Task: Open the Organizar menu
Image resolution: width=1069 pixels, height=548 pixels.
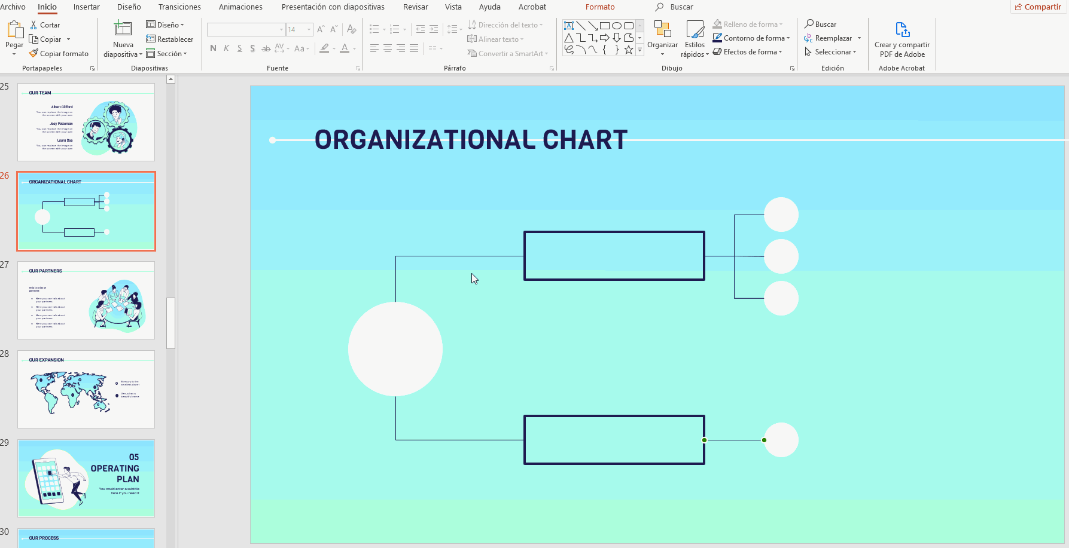Action: (x=662, y=39)
